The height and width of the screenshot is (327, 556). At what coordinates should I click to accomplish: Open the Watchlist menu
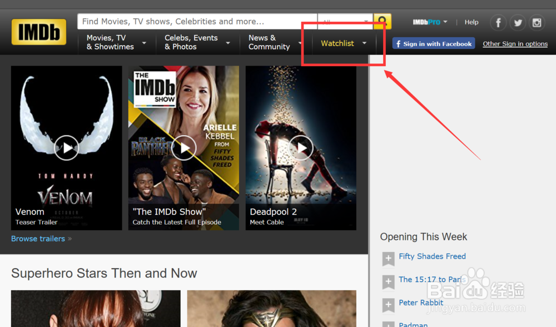344,43
